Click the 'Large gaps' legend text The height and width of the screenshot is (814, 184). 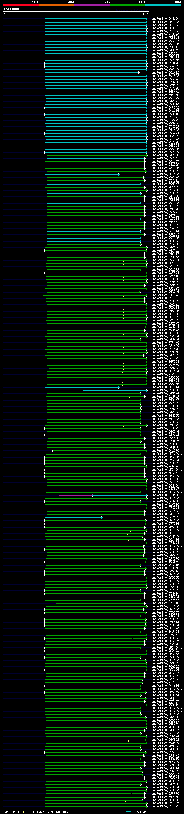point(11,811)
